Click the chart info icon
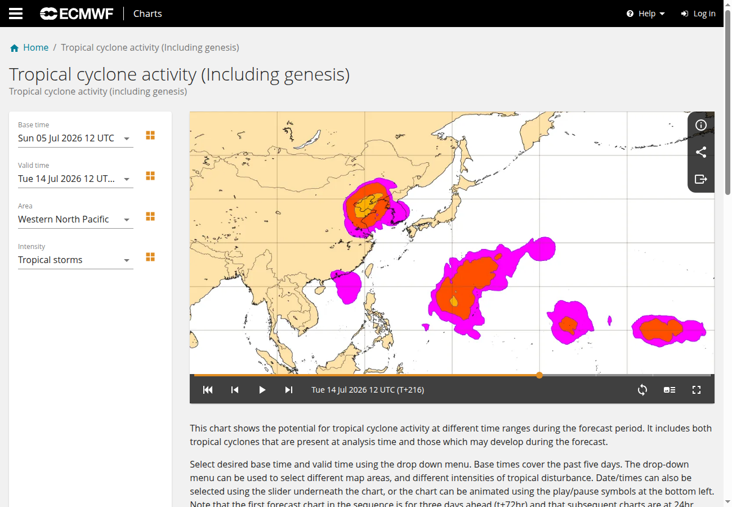The height and width of the screenshot is (507, 732). pos(701,125)
